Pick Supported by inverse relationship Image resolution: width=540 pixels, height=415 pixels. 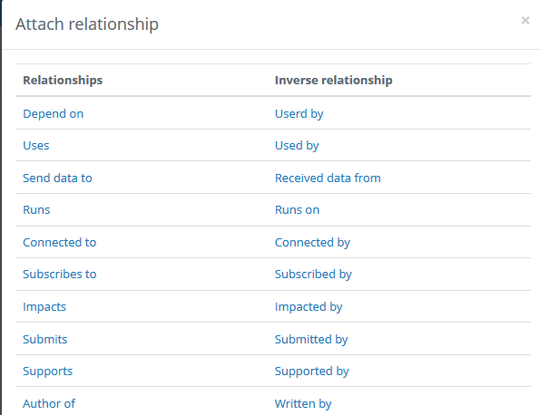point(312,371)
